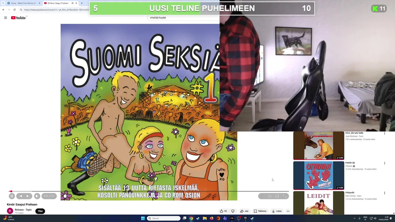Open the tab search dropdown
This screenshot has height=222, width=395.
(3, 3)
